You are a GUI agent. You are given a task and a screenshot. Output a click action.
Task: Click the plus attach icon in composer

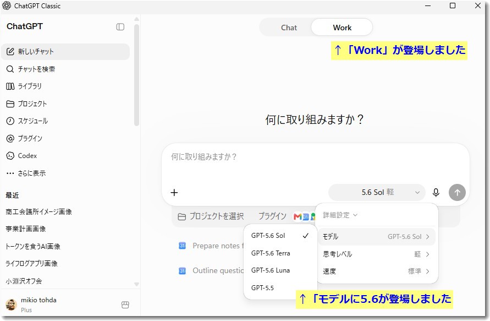174,192
